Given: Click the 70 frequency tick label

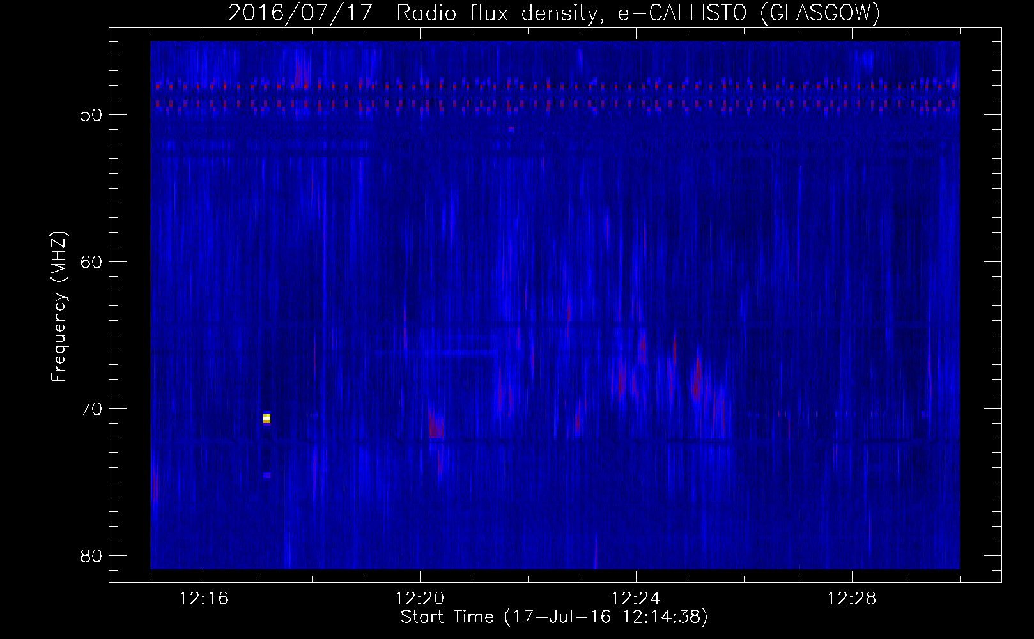Looking at the screenshot, I should pyautogui.click(x=91, y=409).
